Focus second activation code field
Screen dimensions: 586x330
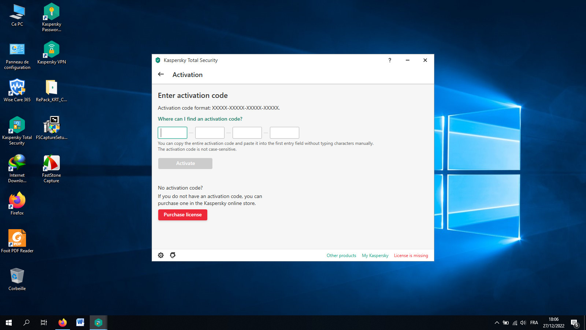point(210,133)
